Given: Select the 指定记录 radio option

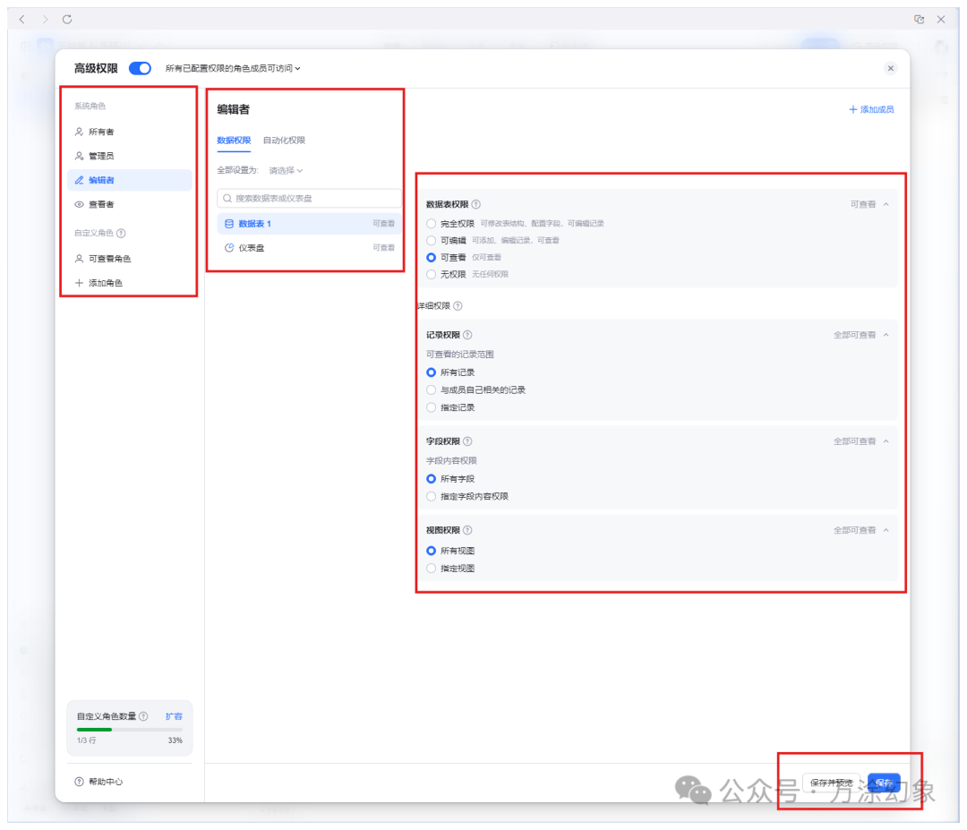Looking at the screenshot, I should pos(431,407).
